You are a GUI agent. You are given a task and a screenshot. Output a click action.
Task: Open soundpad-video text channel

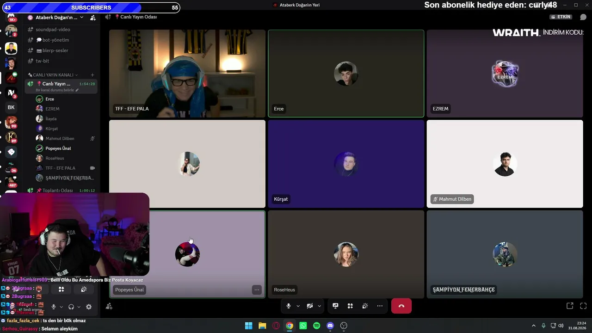pyautogui.click(x=61, y=30)
